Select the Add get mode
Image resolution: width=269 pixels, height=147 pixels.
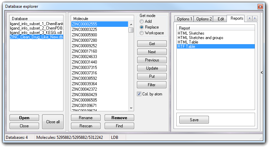click(x=142, y=21)
